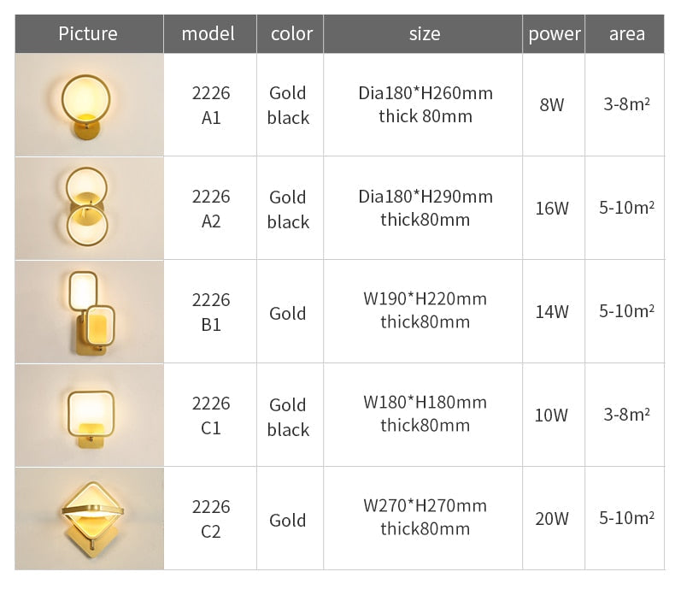Select the Dia180*H290mm size cell

423,208
